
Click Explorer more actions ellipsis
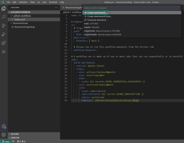point(56,8)
